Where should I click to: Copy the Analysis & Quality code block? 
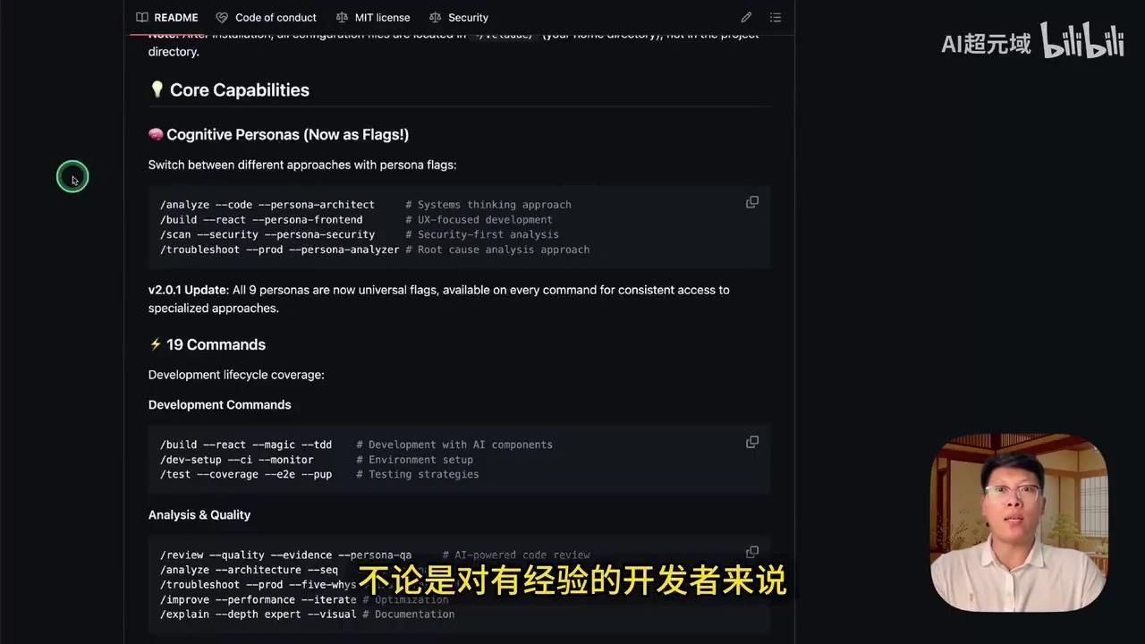(751, 552)
